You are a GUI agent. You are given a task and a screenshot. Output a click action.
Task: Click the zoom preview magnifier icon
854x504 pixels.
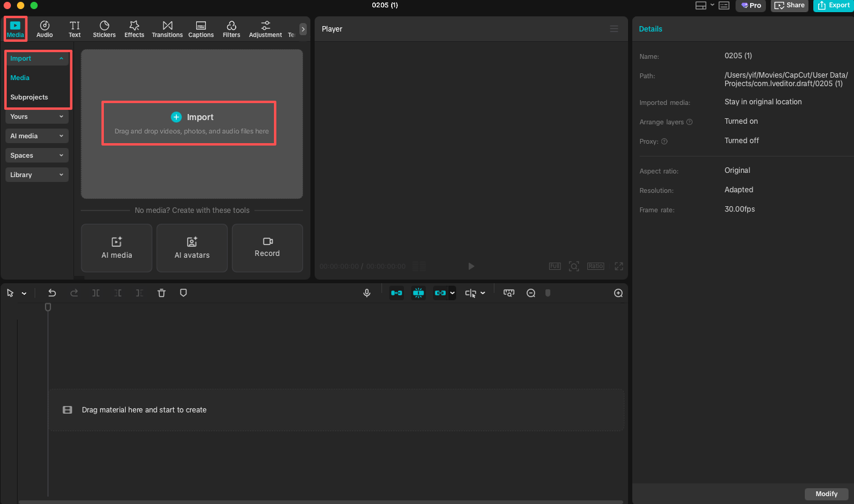pyautogui.click(x=574, y=266)
